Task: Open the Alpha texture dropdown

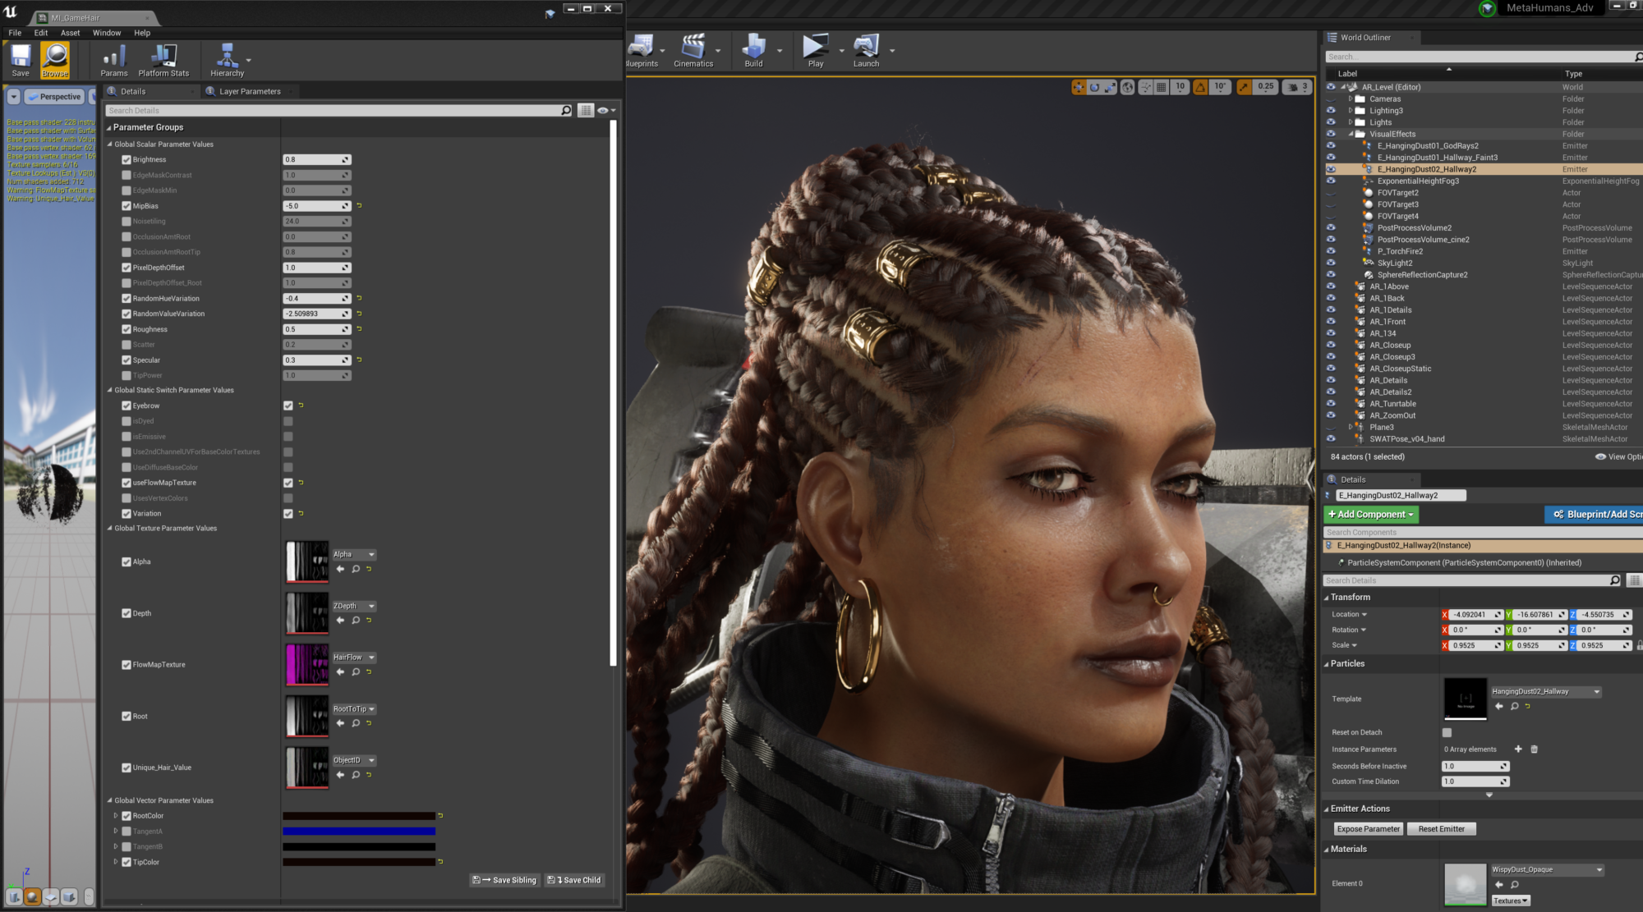Action: 354,555
